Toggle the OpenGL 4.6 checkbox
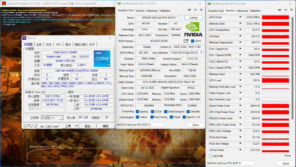Image resolution: width=296 pixels, height=167 pixels. 184,117
